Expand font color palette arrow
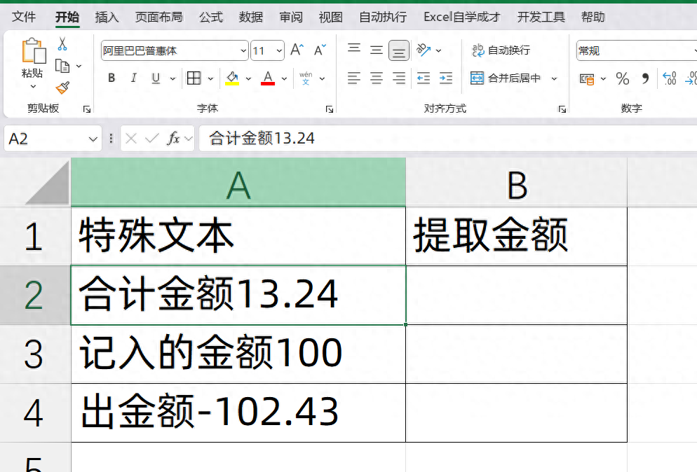This screenshot has height=472, width=697. pyautogui.click(x=284, y=78)
